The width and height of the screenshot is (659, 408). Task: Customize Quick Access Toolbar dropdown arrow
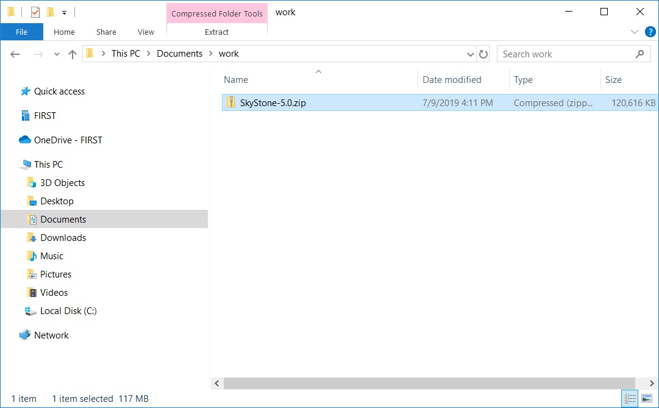[x=64, y=13]
